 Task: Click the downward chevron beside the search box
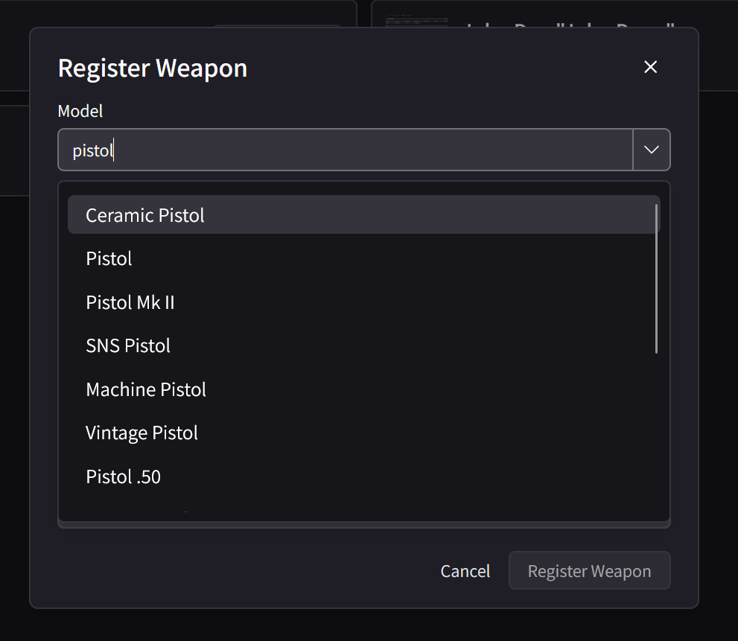651,150
